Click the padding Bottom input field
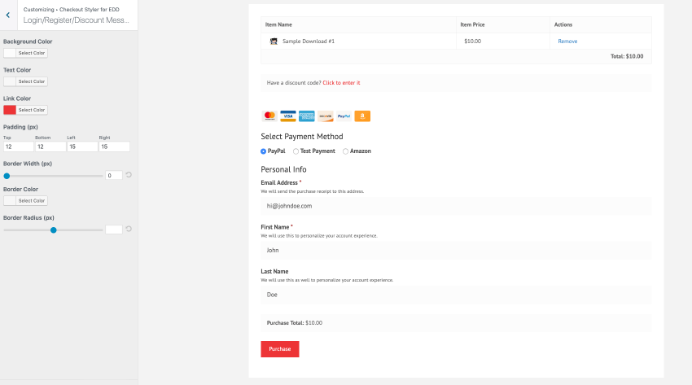This screenshot has height=385, width=692. (50, 147)
